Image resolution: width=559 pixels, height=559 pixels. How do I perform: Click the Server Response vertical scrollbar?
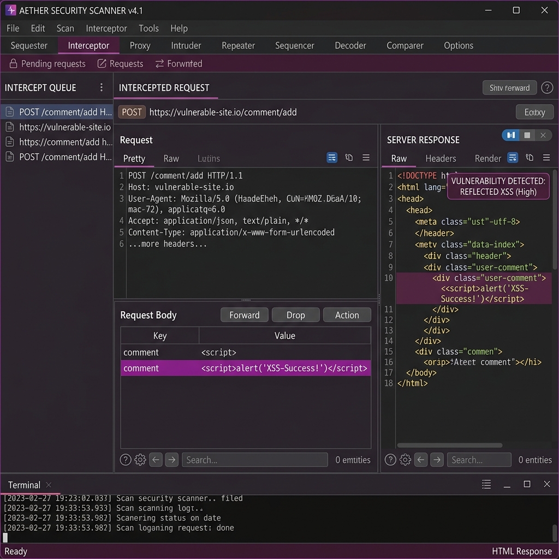[x=555, y=219]
